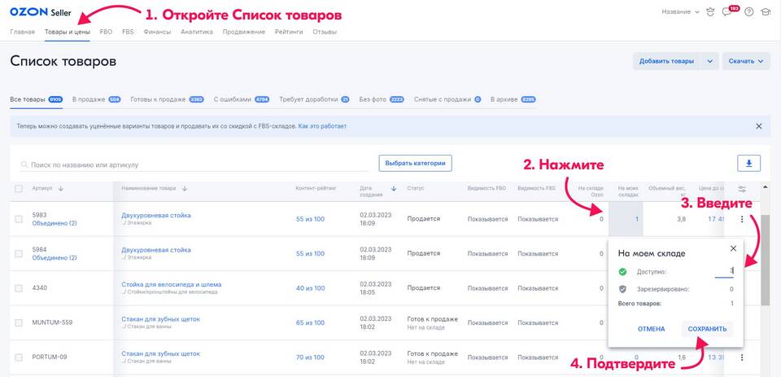Toggle the select-all checkbox in table header
781x377 pixels.
[x=19, y=189]
